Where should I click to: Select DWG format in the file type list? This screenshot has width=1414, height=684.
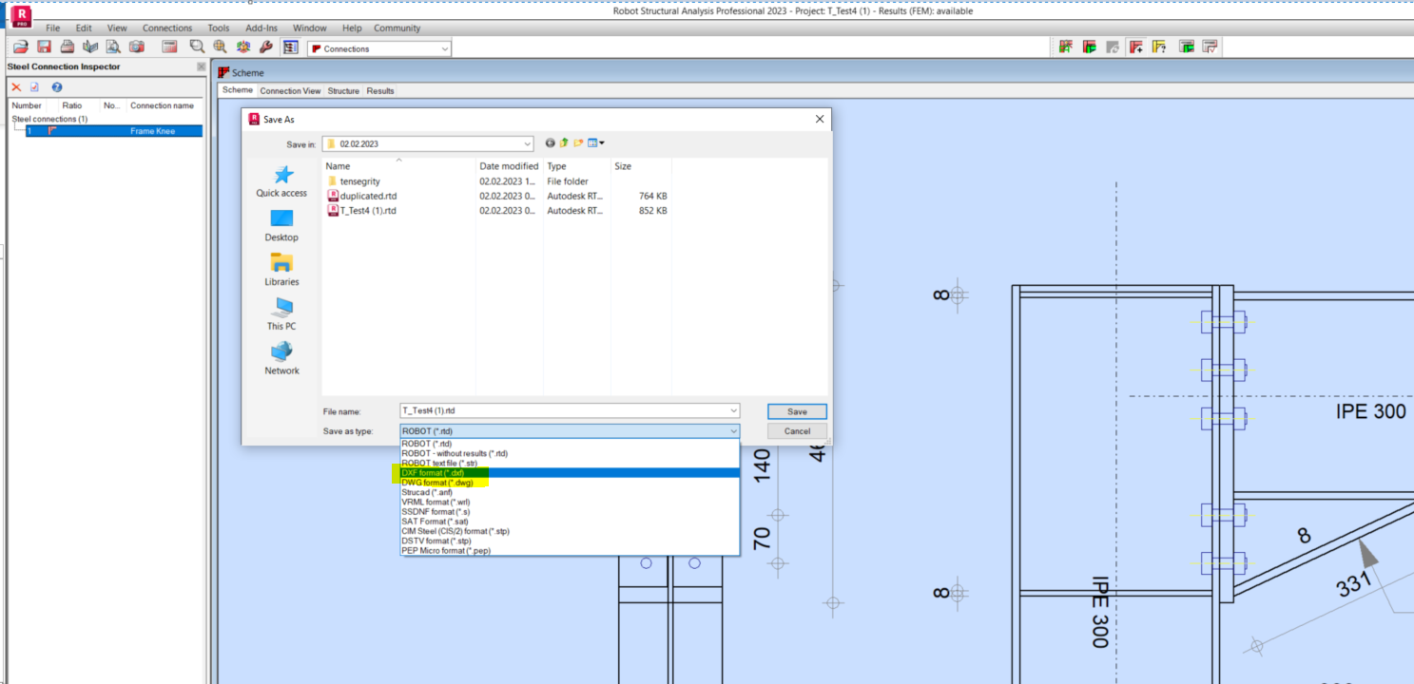pyautogui.click(x=437, y=483)
